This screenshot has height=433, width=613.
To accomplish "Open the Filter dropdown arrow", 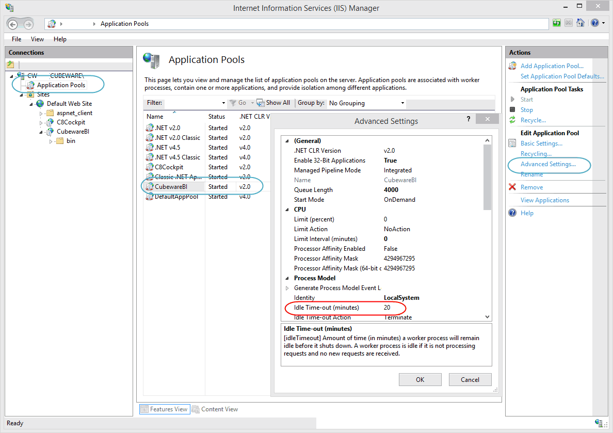I will point(223,103).
